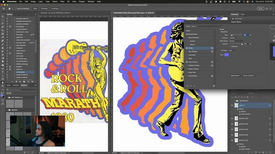275x154 pixels.
Task: Expand the XEROX (white bg) action
Action: coord(15,64)
